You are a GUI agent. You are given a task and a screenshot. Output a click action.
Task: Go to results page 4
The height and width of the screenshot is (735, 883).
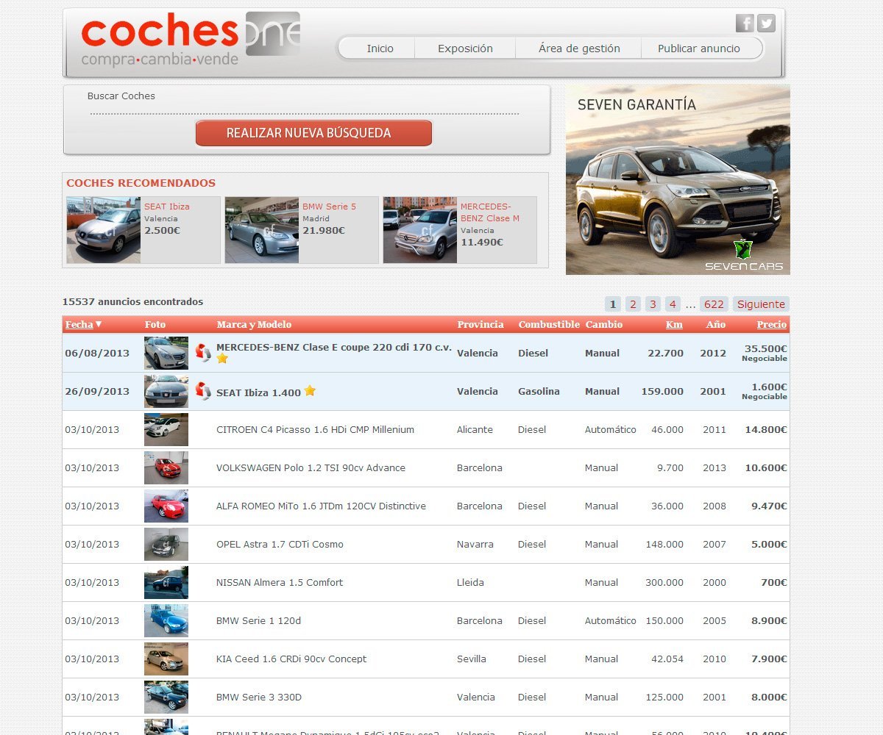[673, 304]
